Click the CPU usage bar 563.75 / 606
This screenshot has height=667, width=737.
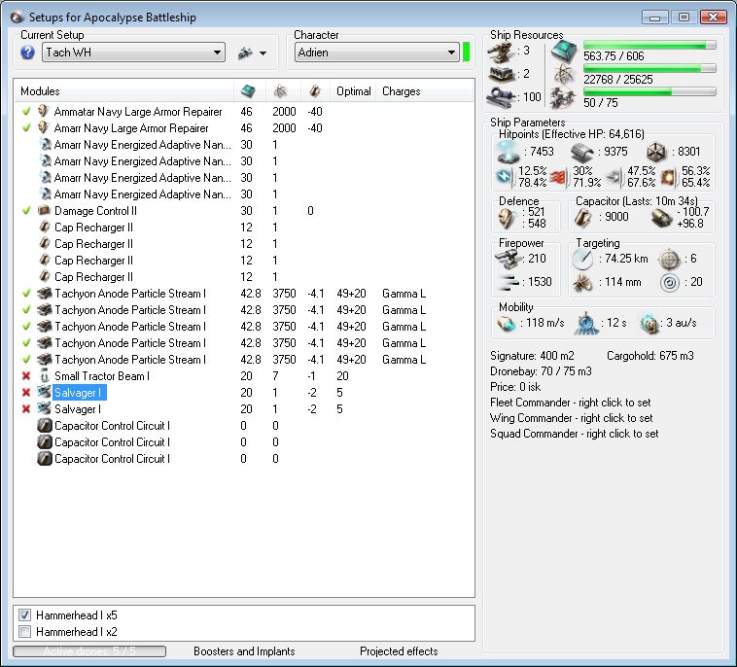pos(649,45)
